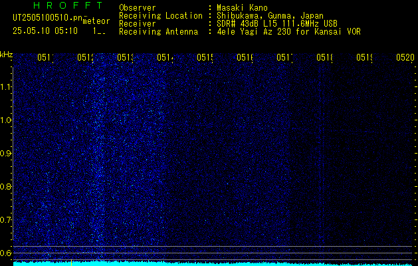Click the word meteor
This screenshot has height=266, width=418.
tap(96, 21)
